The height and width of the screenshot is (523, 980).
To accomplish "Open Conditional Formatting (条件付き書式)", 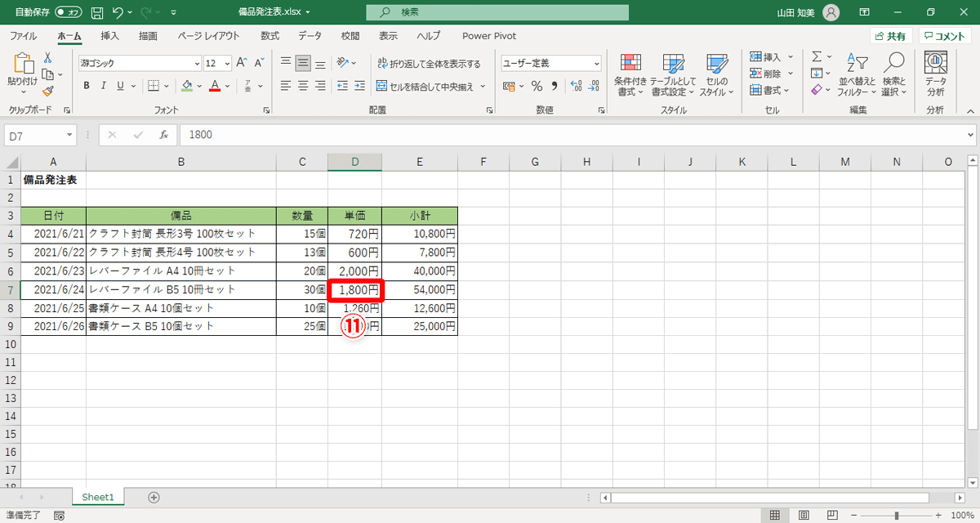I will [x=630, y=75].
